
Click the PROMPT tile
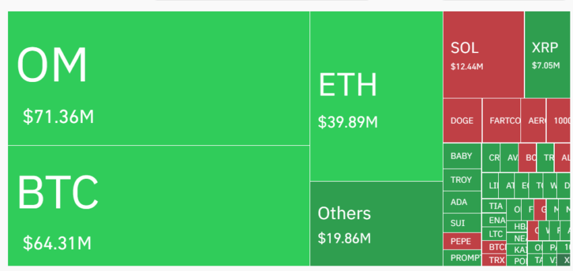pyautogui.click(x=462, y=258)
